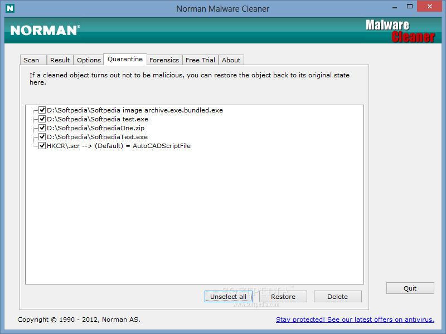This screenshot has height=334, width=446.
Task: Uncheck the Softpedia test.exe checkbox
Action: (42, 119)
